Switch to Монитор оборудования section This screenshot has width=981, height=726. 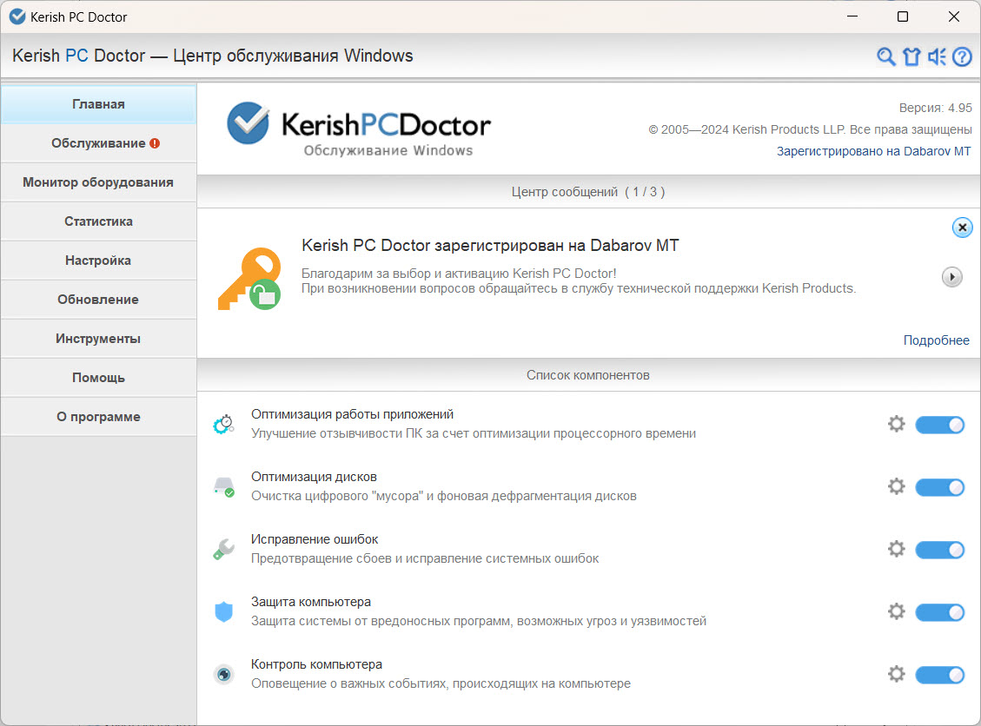coord(98,182)
